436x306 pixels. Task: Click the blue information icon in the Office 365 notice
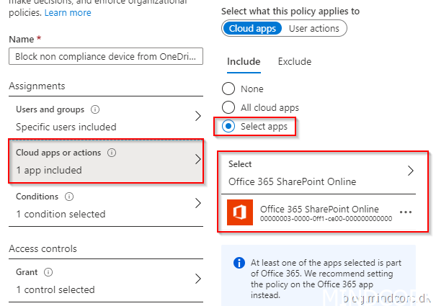tap(238, 264)
